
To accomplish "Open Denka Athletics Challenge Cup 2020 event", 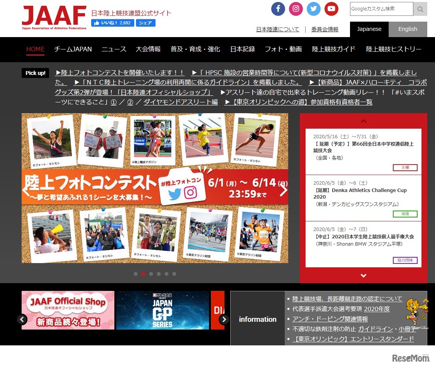I will pyautogui.click(x=360, y=193).
